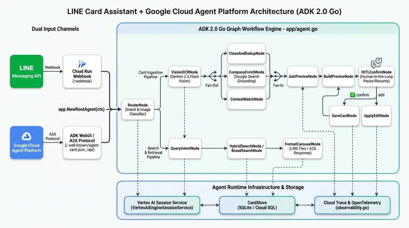Screen dimensions: 409x228
Task: Click the BuildPreviewNode box
Action: (338, 76)
